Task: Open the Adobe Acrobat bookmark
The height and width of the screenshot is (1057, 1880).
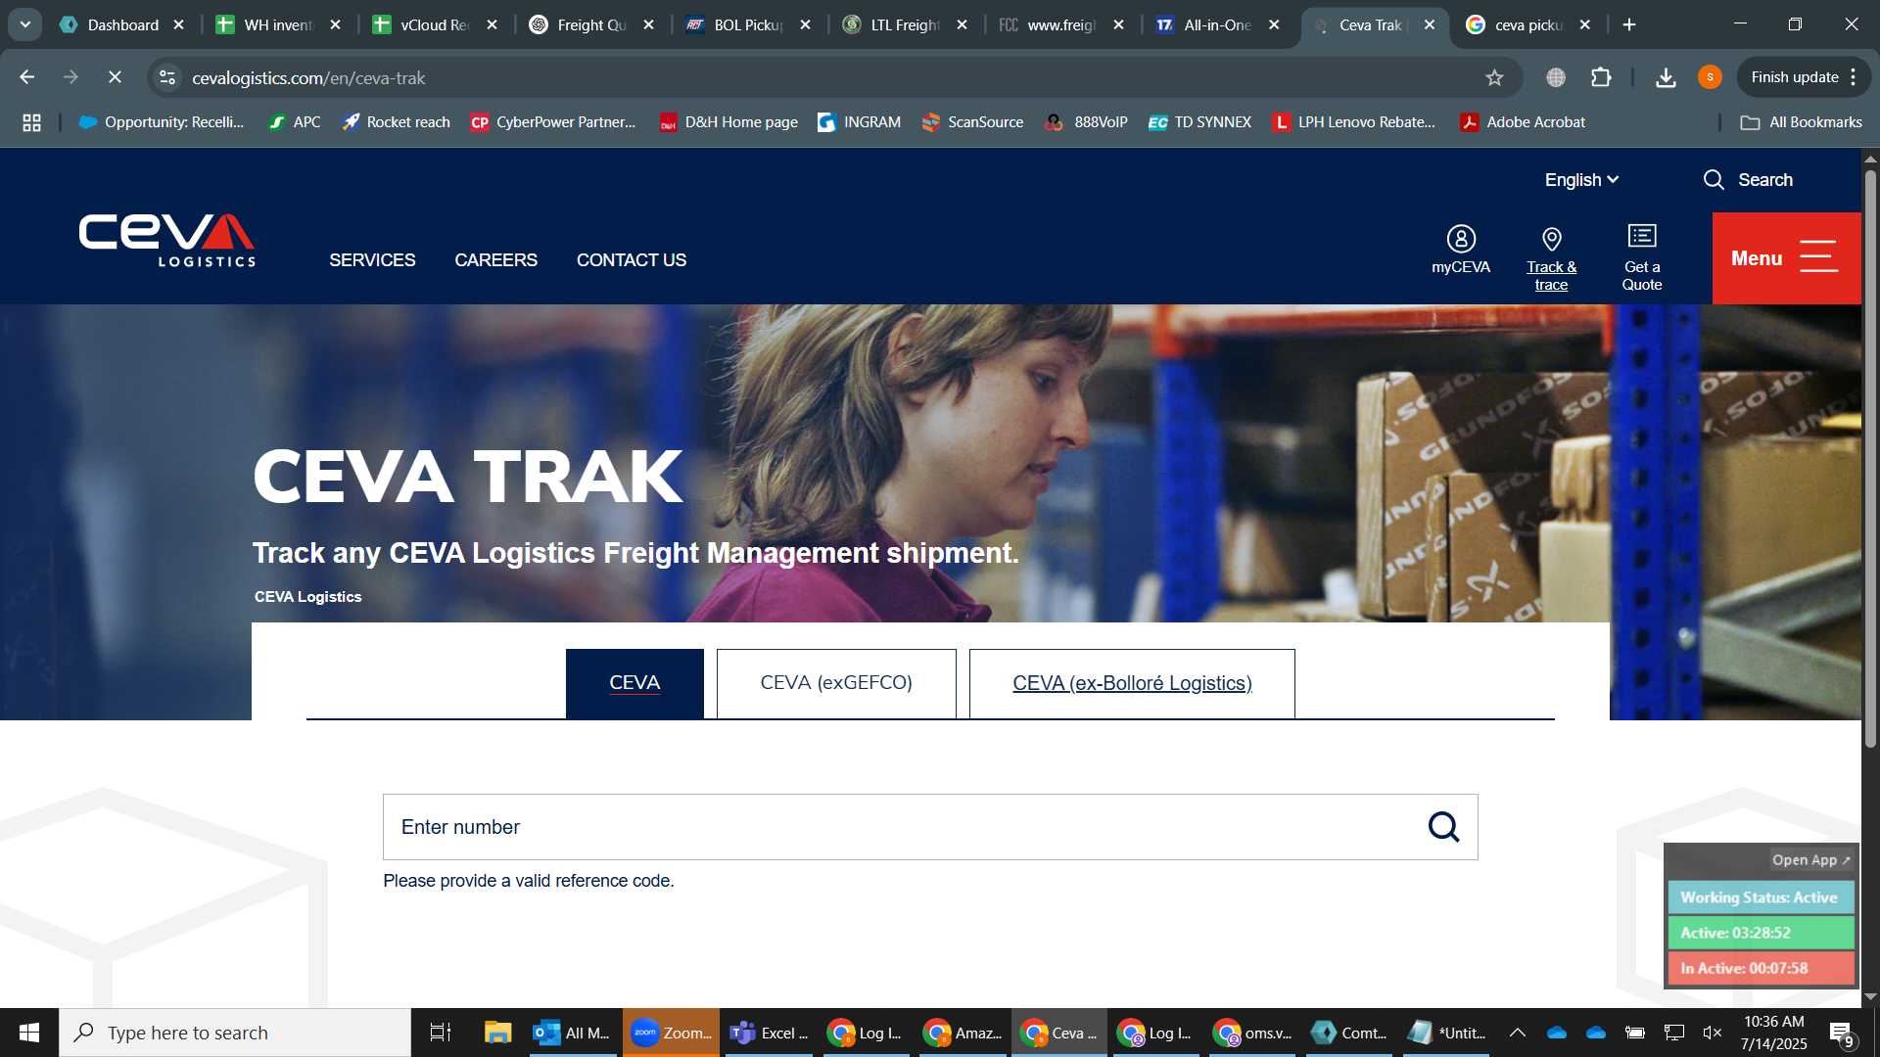Action: click(x=1523, y=122)
